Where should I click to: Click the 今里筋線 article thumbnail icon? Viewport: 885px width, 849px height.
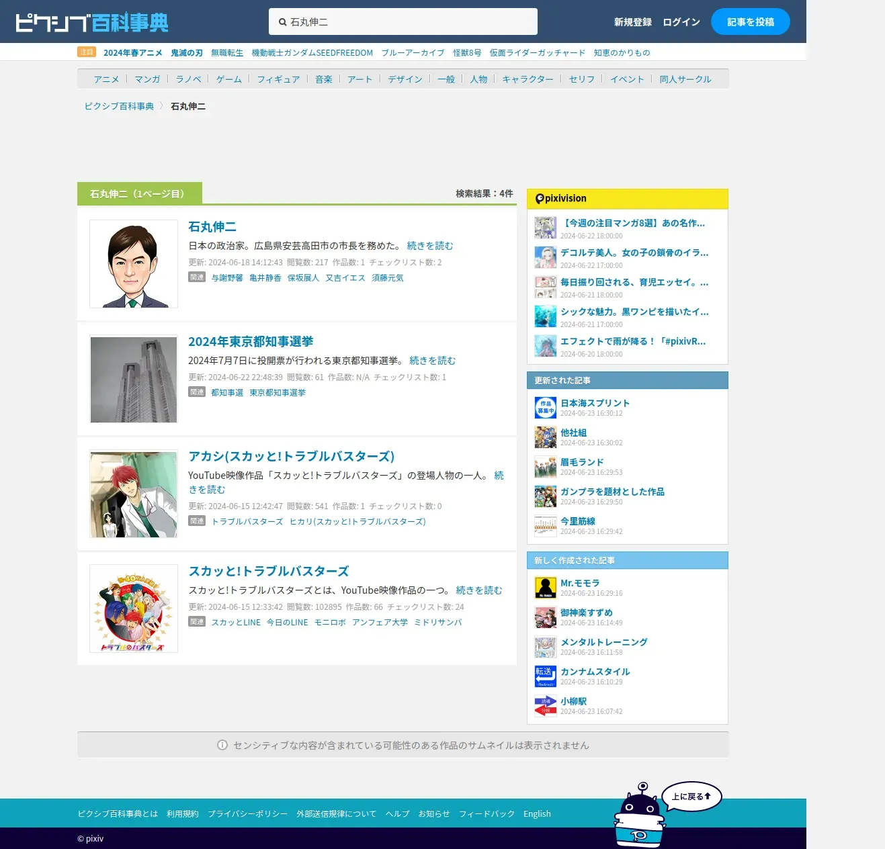pyautogui.click(x=545, y=526)
